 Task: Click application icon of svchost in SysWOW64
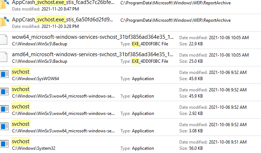(x=4, y=74)
